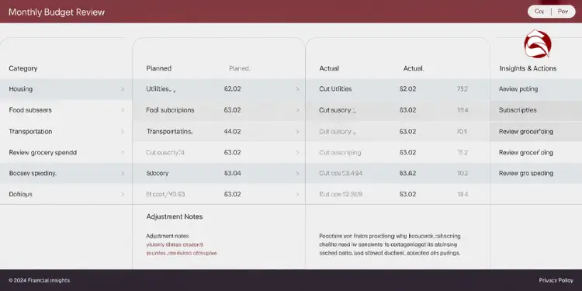Click chevron beside Utilities 62.02 planned row
582x291 pixels.
point(297,89)
